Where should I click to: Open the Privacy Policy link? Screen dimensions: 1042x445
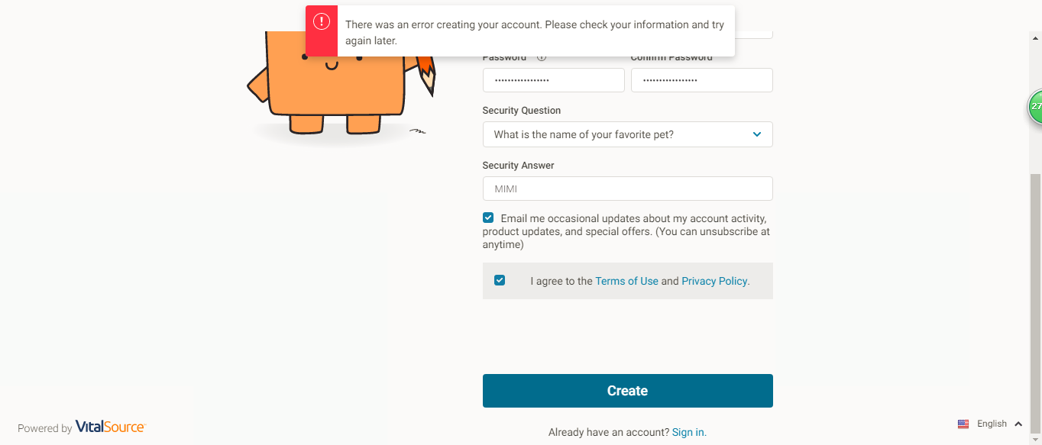(x=714, y=281)
